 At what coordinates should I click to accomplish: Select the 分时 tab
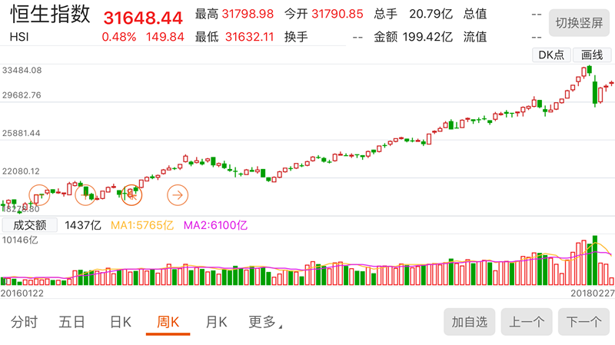[24, 322]
